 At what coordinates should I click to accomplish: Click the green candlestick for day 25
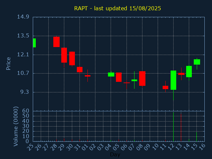(x=34, y=43)
